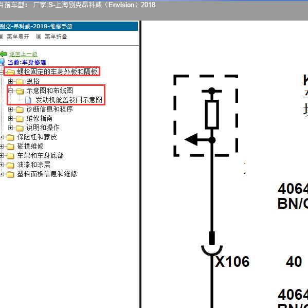The height and width of the screenshot is (308, 308).
Task: Open the 返回上一级 link
Action: coord(23,54)
